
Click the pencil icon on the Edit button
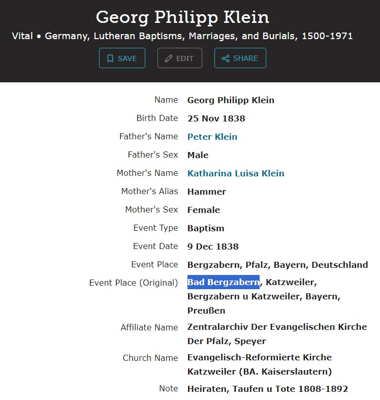(168, 58)
